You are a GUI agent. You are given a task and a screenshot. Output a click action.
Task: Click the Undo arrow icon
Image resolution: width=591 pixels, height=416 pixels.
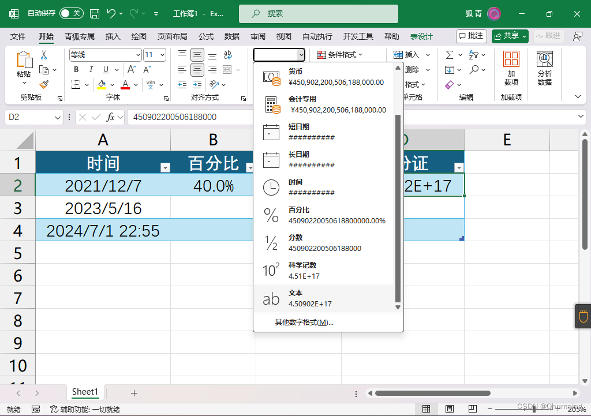point(111,14)
